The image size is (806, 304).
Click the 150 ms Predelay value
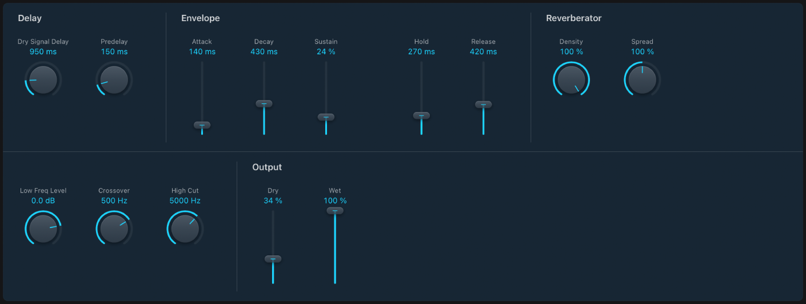114,52
